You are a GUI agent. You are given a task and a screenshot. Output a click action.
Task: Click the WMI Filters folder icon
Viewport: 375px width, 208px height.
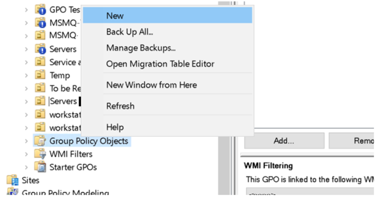[40, 154]
